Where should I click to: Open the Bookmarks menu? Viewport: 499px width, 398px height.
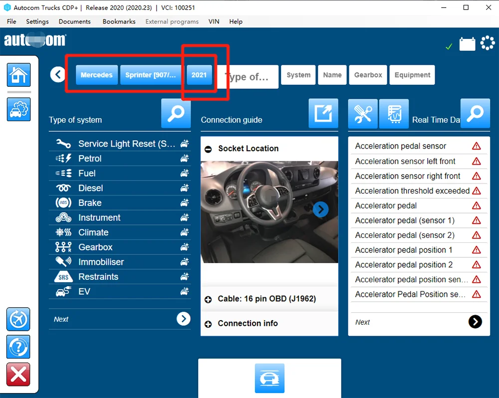pyautogui.click(x=119, y=21)
